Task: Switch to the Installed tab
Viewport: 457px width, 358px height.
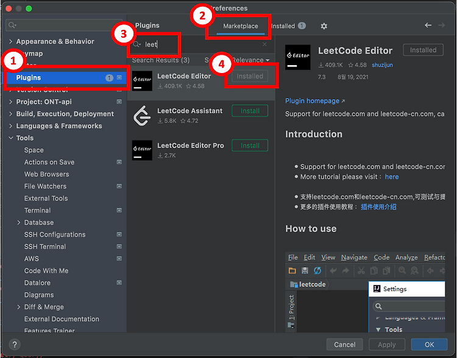Action: click(x=288, y=26)
